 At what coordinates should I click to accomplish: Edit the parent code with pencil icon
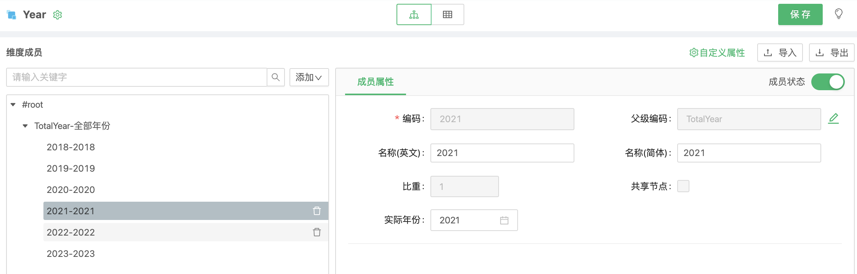tap(833, 119)
